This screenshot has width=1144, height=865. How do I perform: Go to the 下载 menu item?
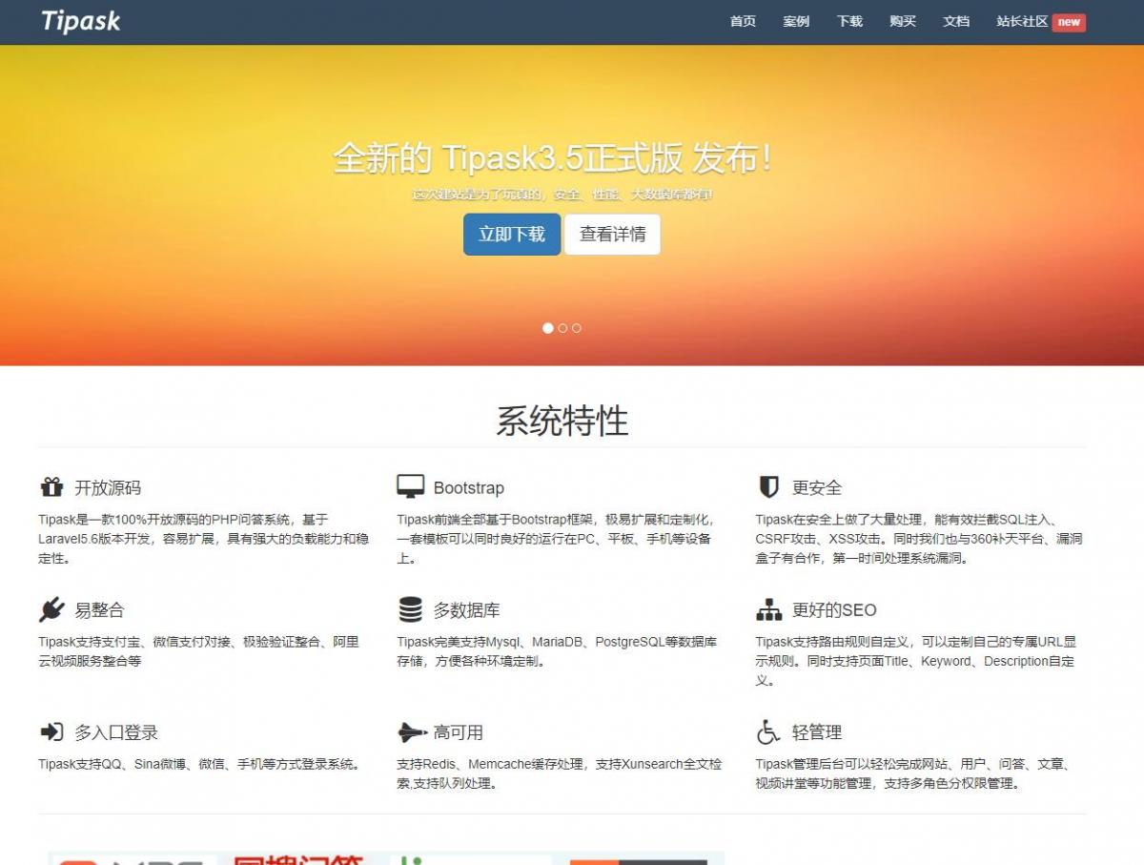[x=849, y=21]
